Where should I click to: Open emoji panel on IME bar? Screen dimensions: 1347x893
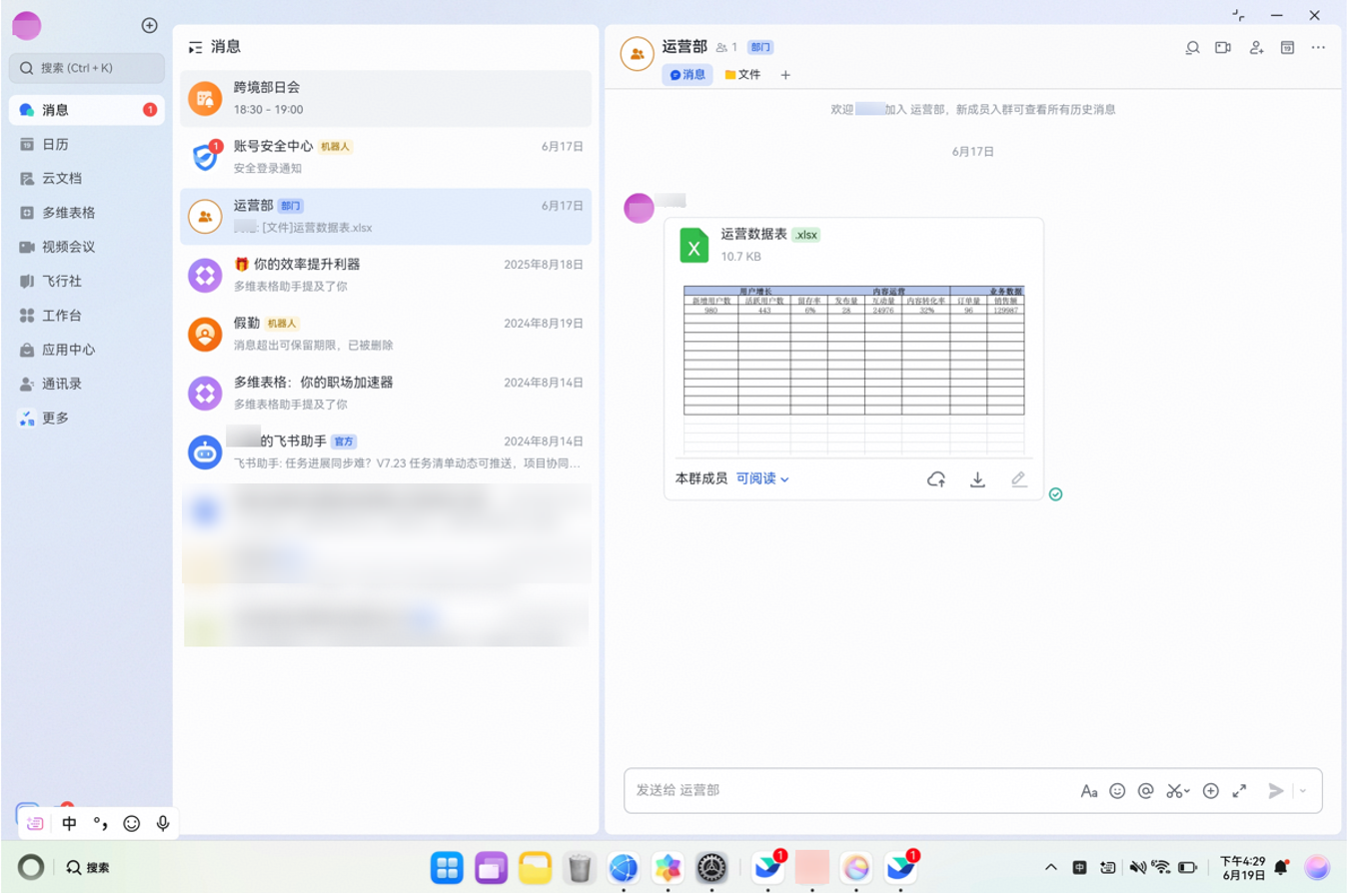(x=132, y=824)
